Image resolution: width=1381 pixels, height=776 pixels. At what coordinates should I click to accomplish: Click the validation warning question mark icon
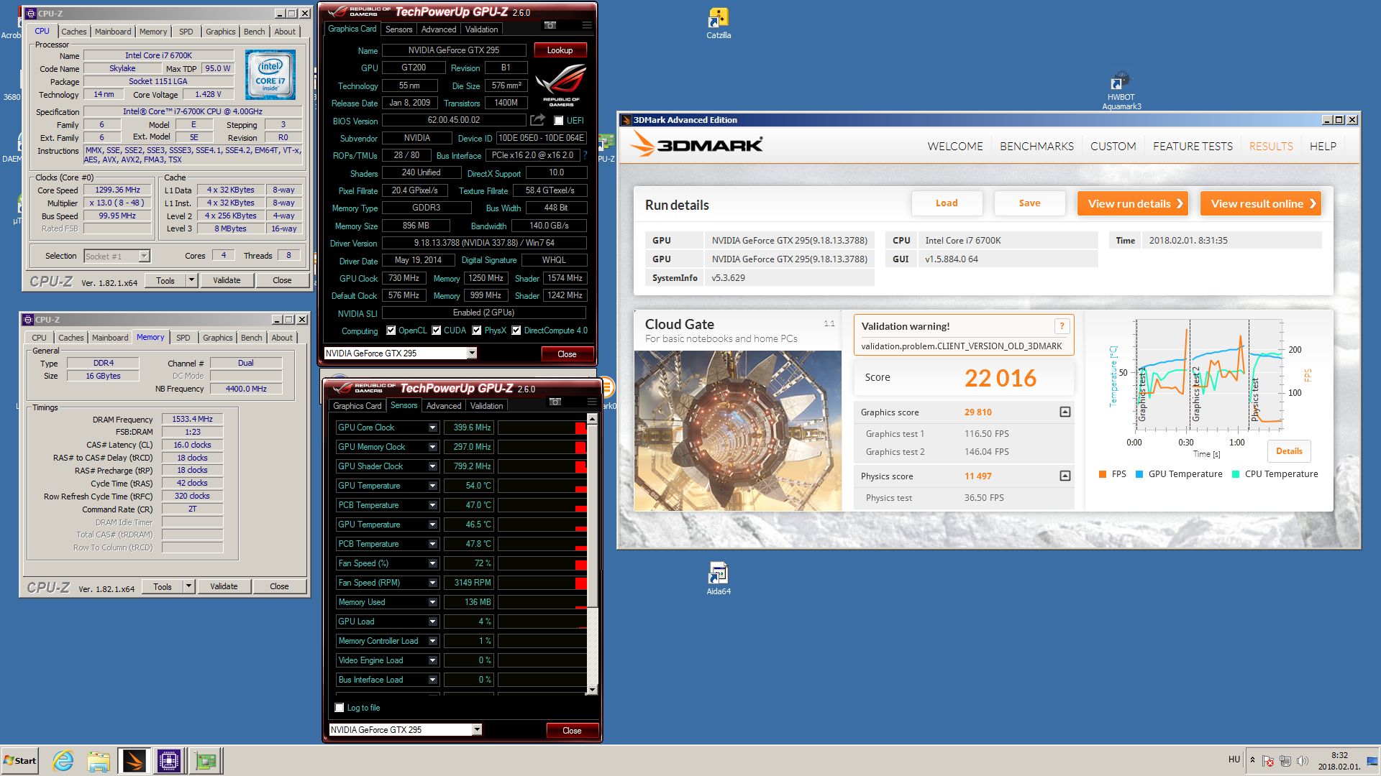[x=1062, y=326]
